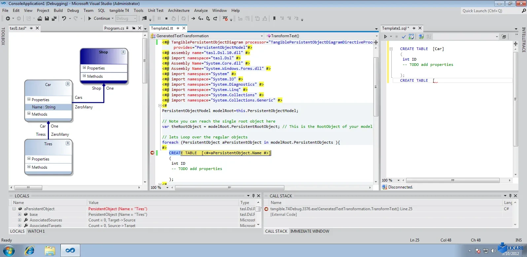Stop debugging with the square stop icon
The image size is (527, 257).
click(x=166, y=18)
